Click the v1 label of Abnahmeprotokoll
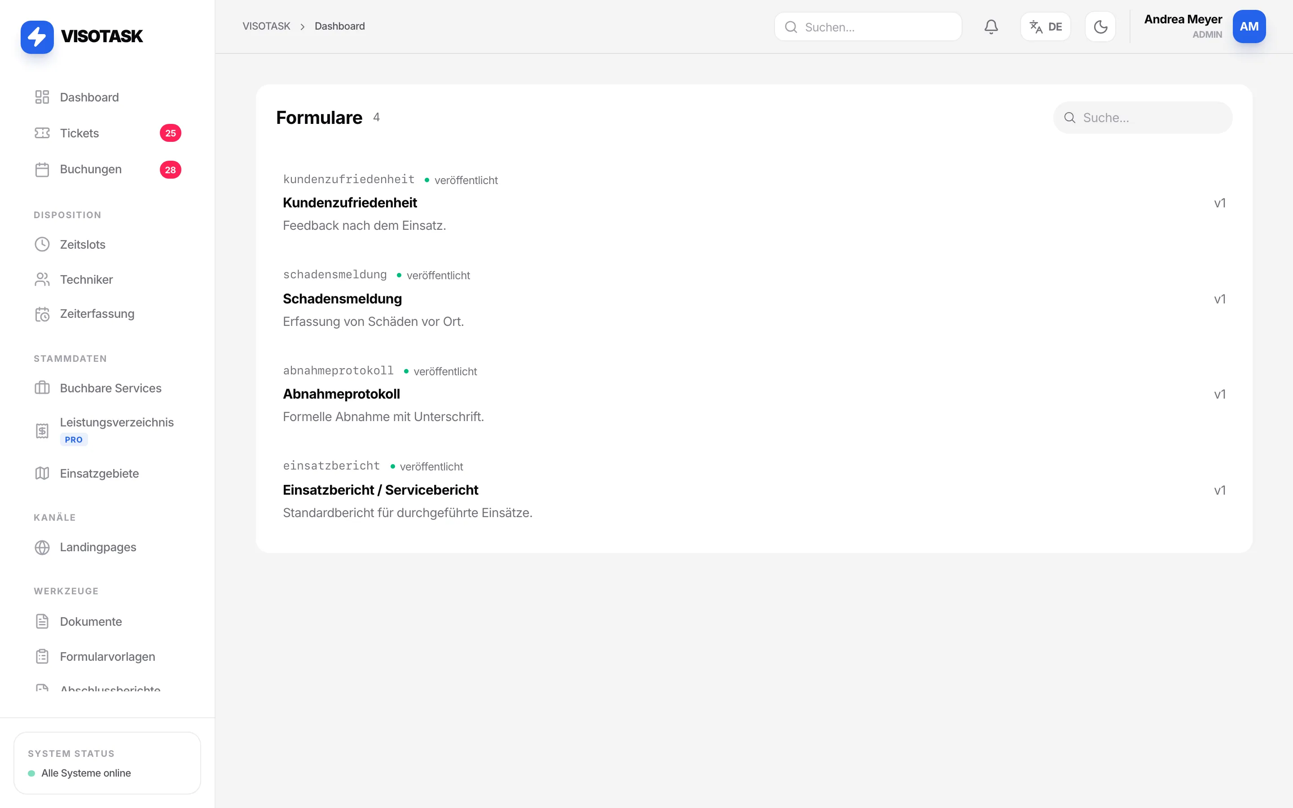1293x808 pixels. coord(1220,395)
